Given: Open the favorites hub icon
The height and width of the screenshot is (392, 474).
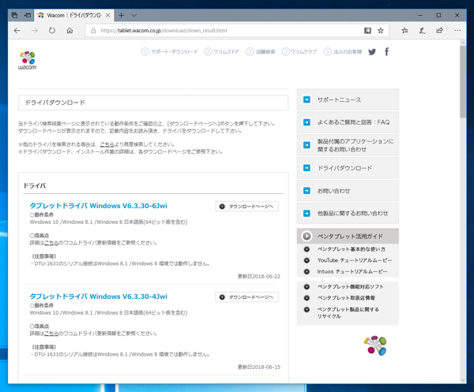Looking at the screenshot, I should click(x=404, y=31).
